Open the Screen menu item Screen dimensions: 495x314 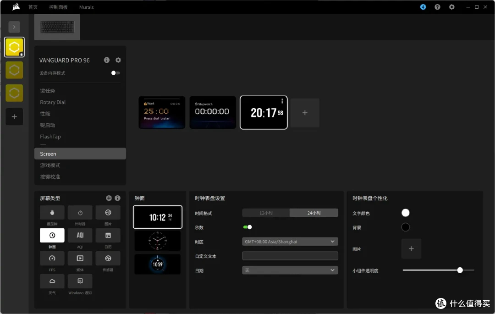(x=80, y=154)
